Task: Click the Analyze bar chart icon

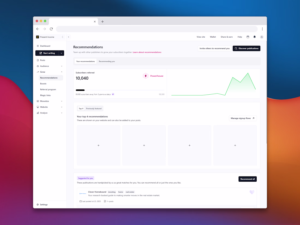Action: (x=38, y=113)
